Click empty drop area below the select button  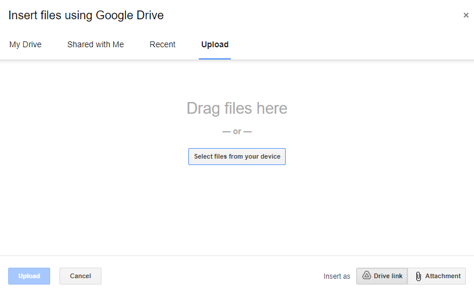(x=237, y=210)
